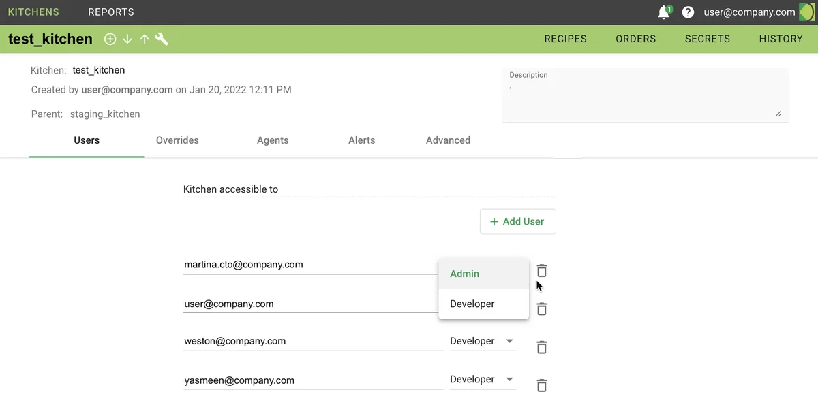Delete weston@company.com with trash icon
This screenshot has height=407, width=818.
[542, 347]
